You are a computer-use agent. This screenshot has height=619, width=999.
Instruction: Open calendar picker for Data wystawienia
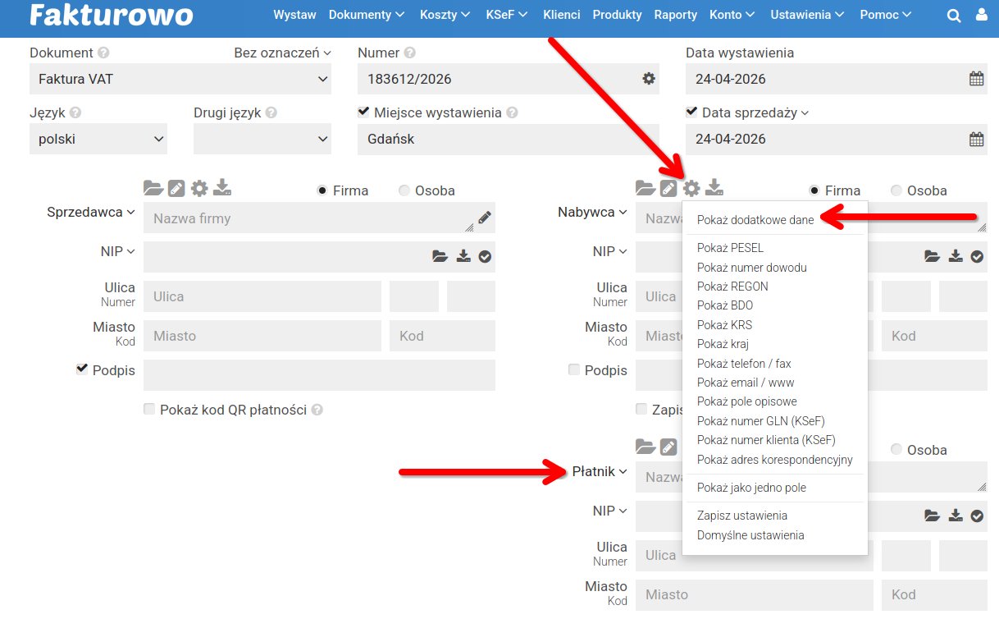[976, 79]
